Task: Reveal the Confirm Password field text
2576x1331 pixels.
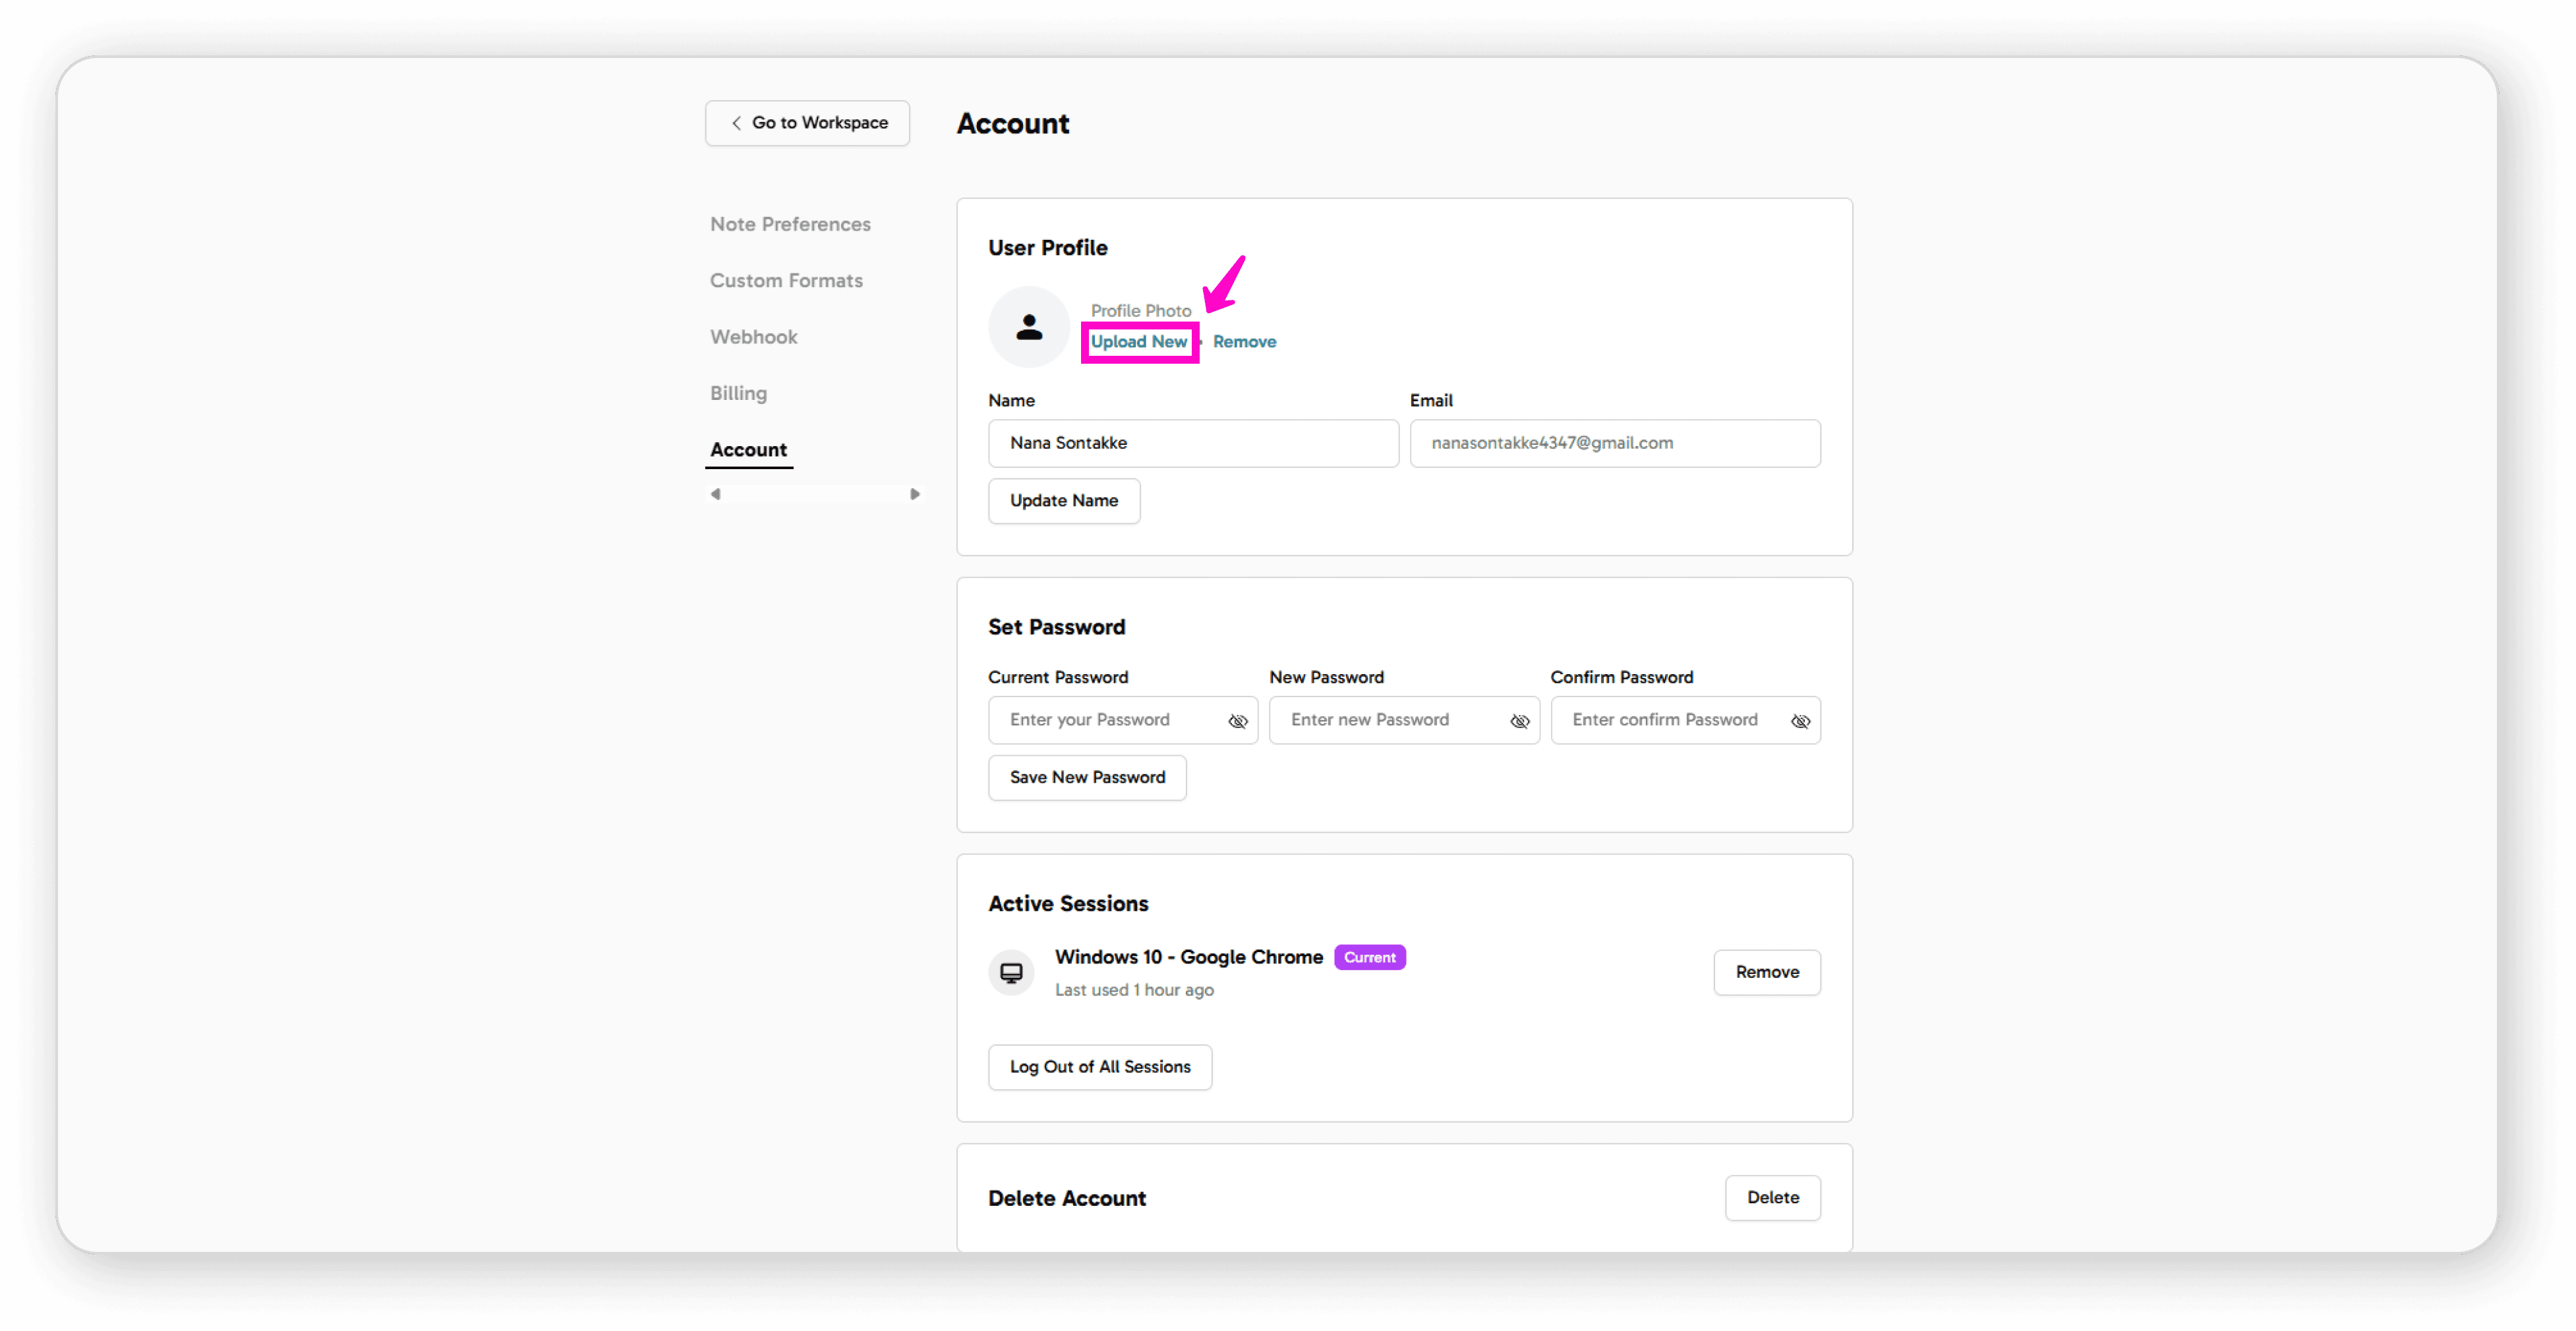Action: [x=1800, y=720]
